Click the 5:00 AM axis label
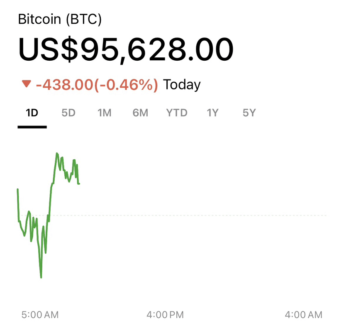The width and height of the screenshot is (344, 336). click(x=40, y=315)
